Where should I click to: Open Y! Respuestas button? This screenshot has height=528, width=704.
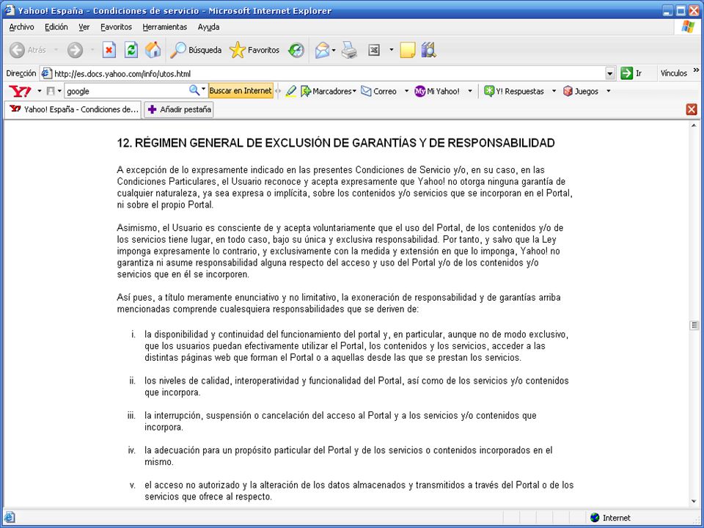coord(513,91)
